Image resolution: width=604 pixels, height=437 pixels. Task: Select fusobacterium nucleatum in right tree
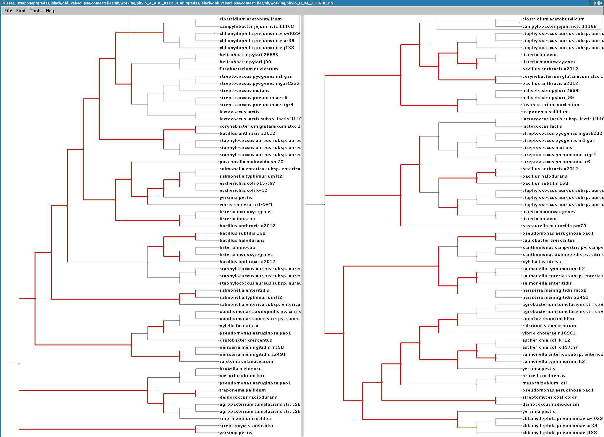[x=551, y=105]
